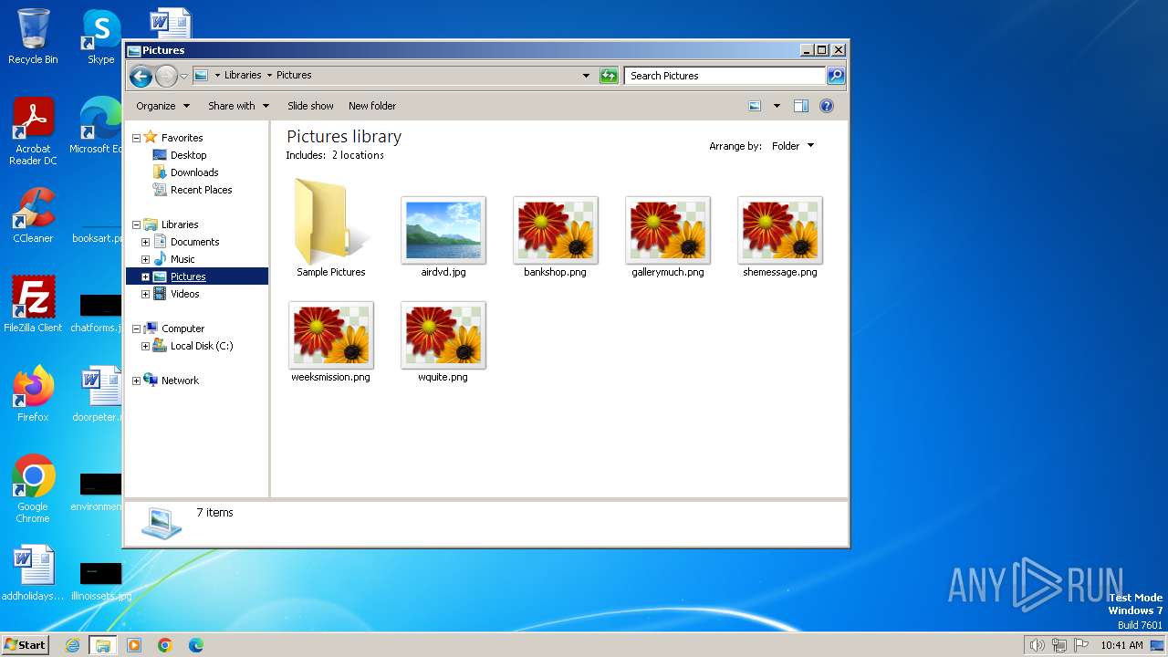The image size is (1168, 657).
Task: Open the Arrange by Folder dropdown
Action: click(x=793, y=146)
